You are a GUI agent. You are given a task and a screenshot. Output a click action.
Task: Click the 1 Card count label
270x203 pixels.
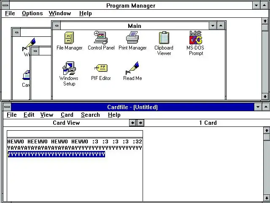(x=208, y=123)
